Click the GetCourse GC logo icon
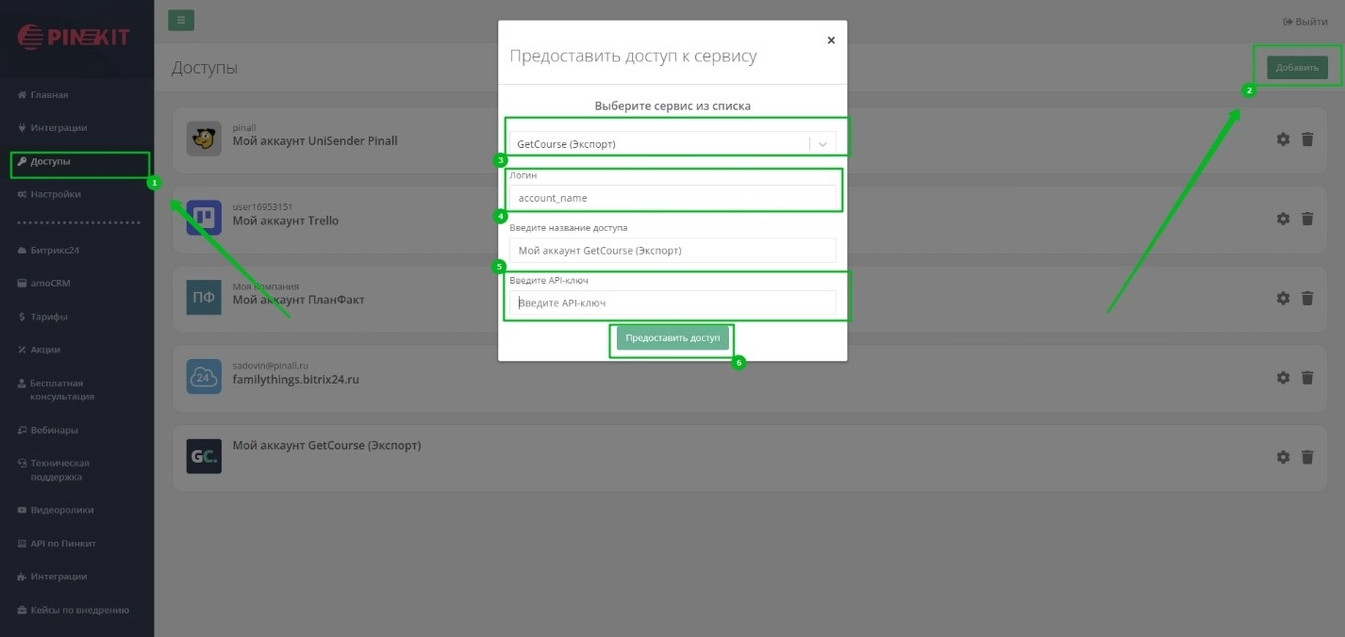Screen dimensions: 1345x637 point(204,456)
